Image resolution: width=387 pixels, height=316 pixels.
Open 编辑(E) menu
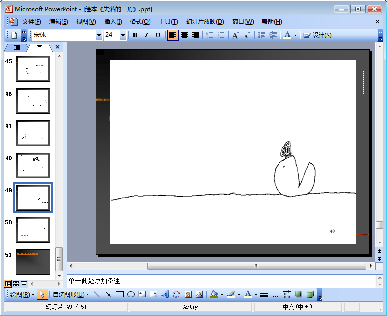point(59,22)
